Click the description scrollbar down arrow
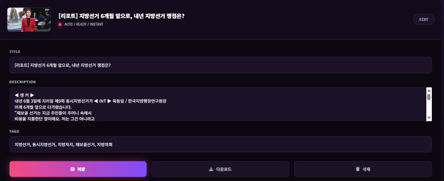 click(429, 118)
